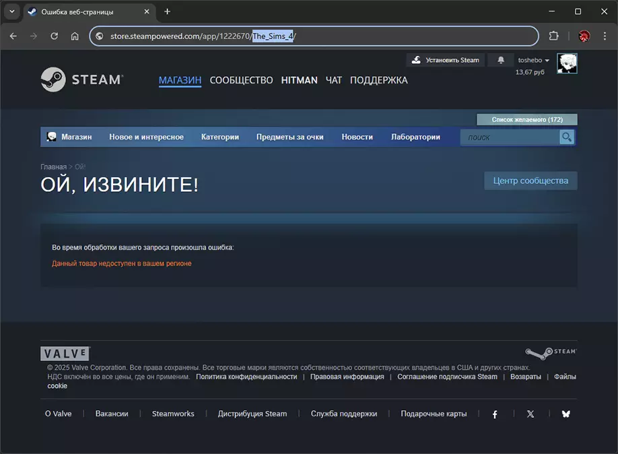Click the Valve logo in footer
618x454 pixels.
click(x=65, y=354)
